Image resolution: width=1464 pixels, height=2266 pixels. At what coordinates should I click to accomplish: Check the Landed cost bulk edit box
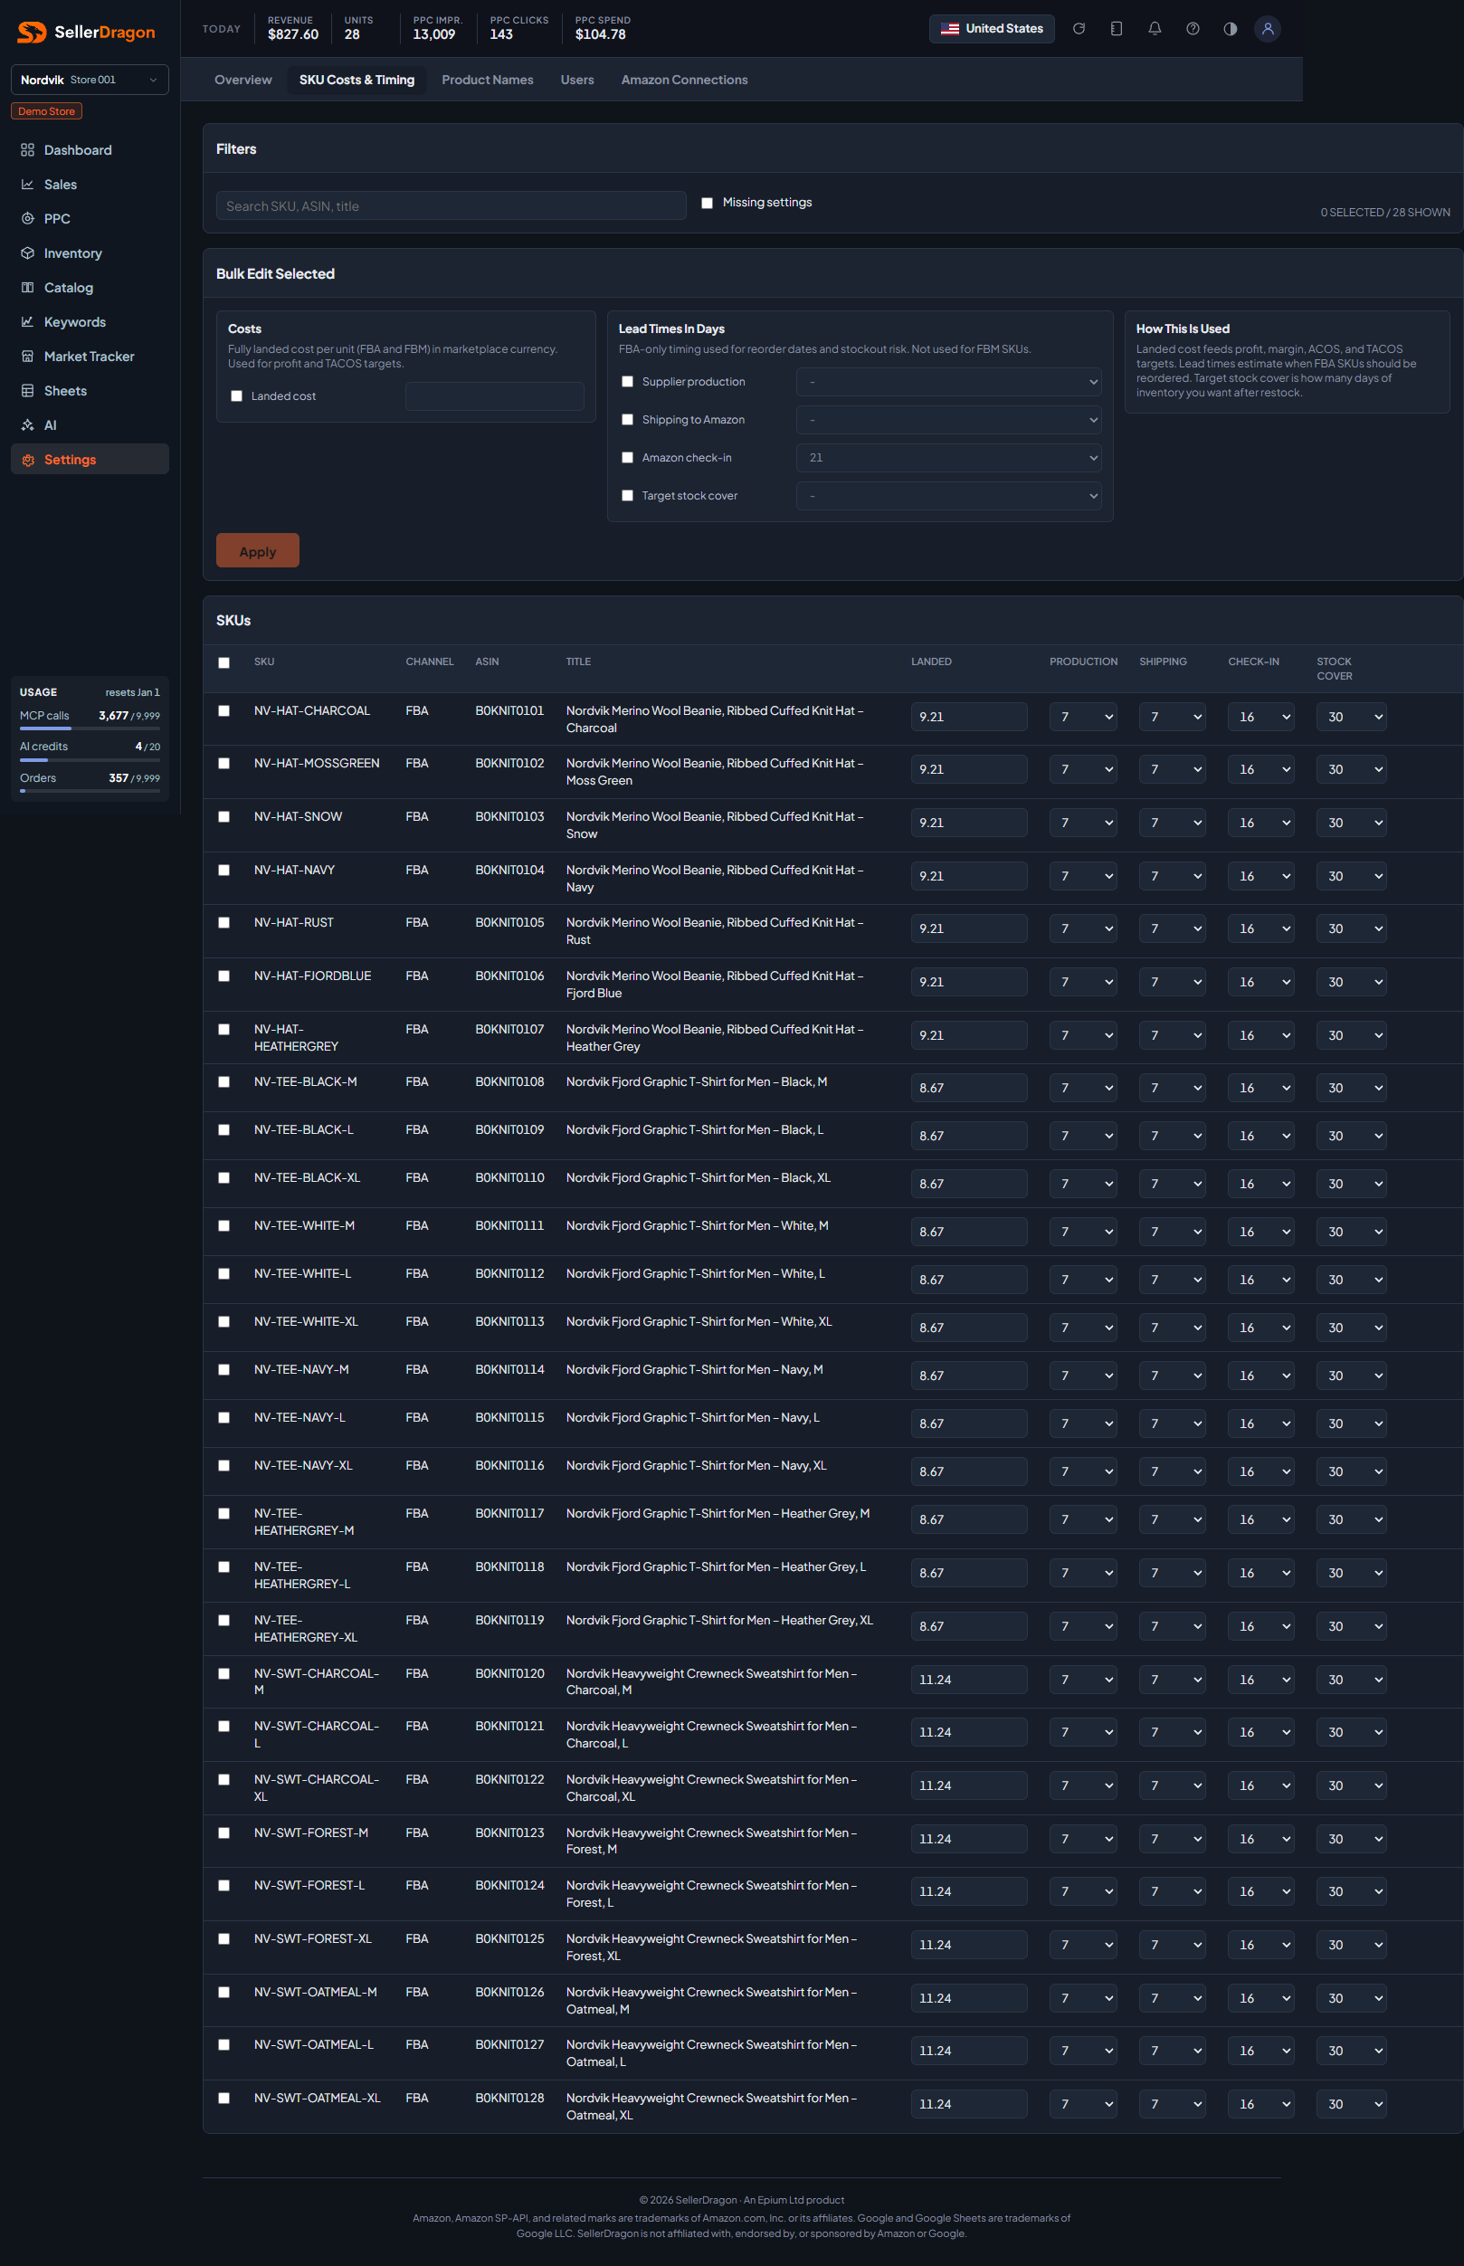point(237,396)
